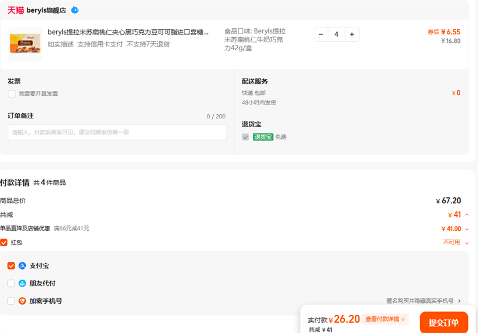Decrease item quantity with minus button

(x=321, y=35)
